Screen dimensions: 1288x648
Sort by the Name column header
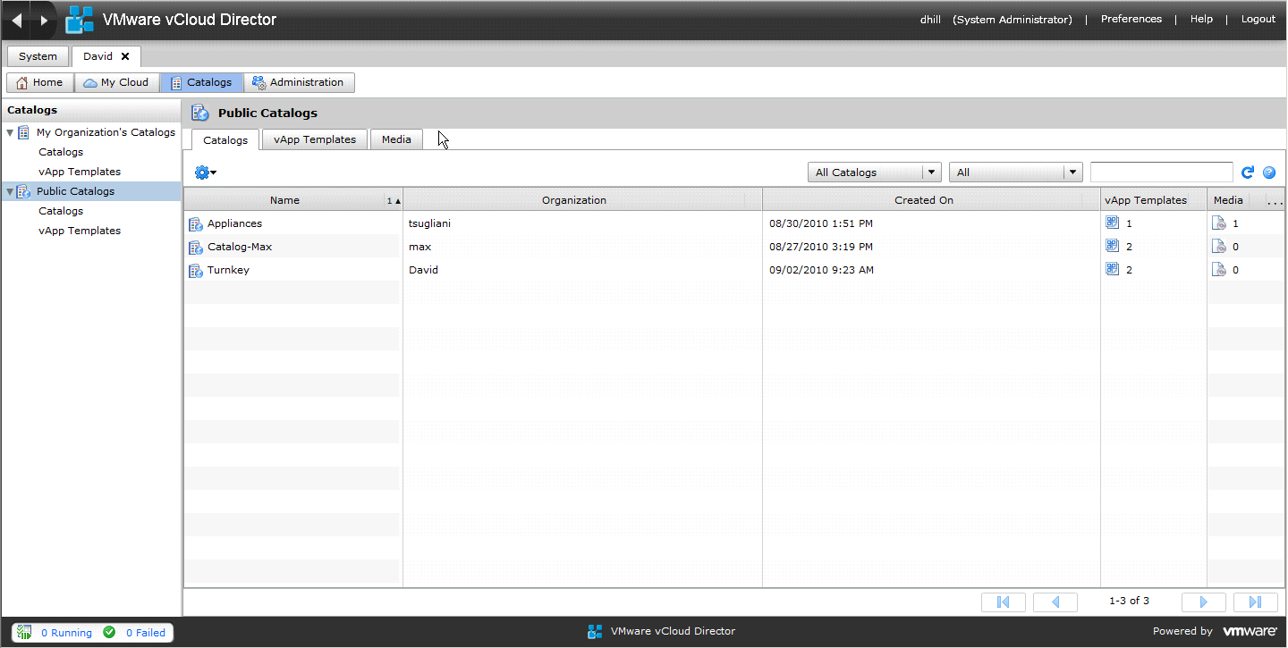293,200
